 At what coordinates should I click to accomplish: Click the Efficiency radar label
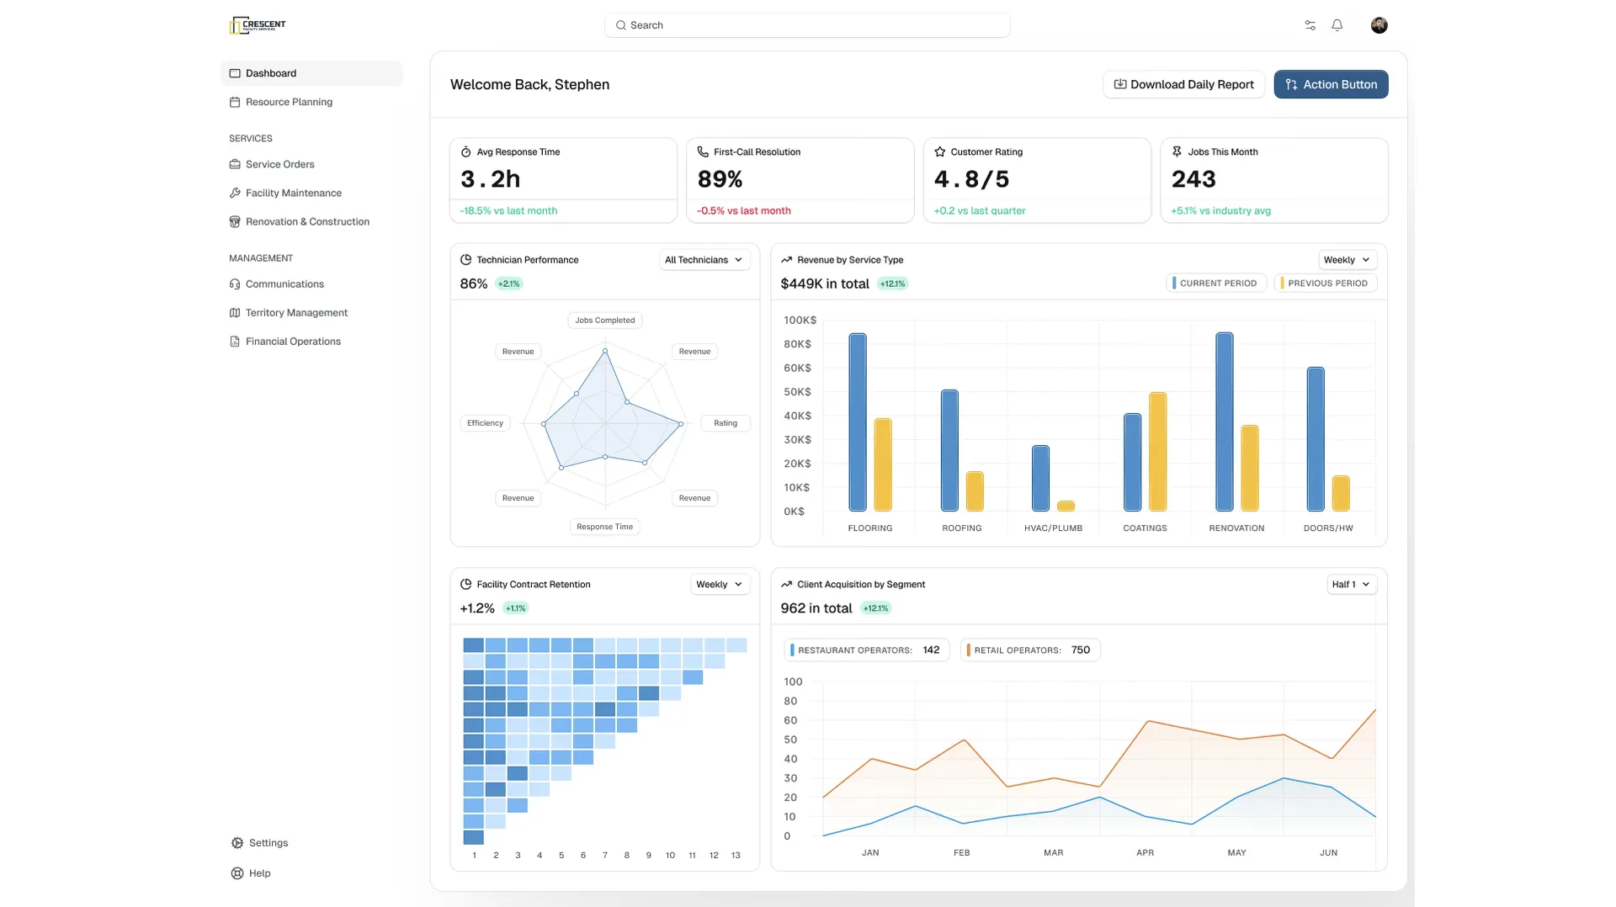(486, 423)
